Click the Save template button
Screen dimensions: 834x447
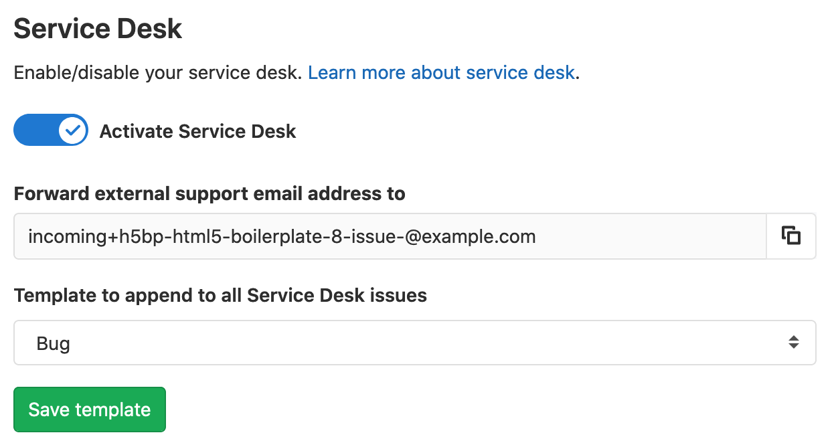coord(90,410)
